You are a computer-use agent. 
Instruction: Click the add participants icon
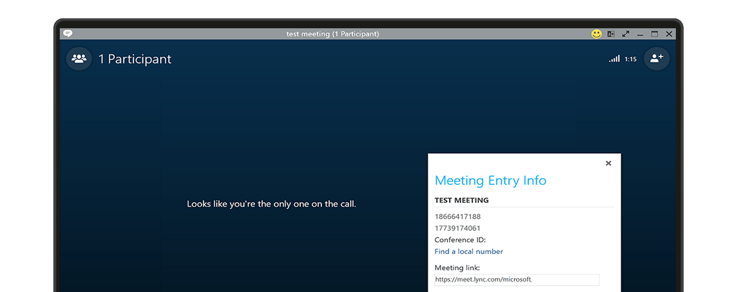(x=656, y=58)
